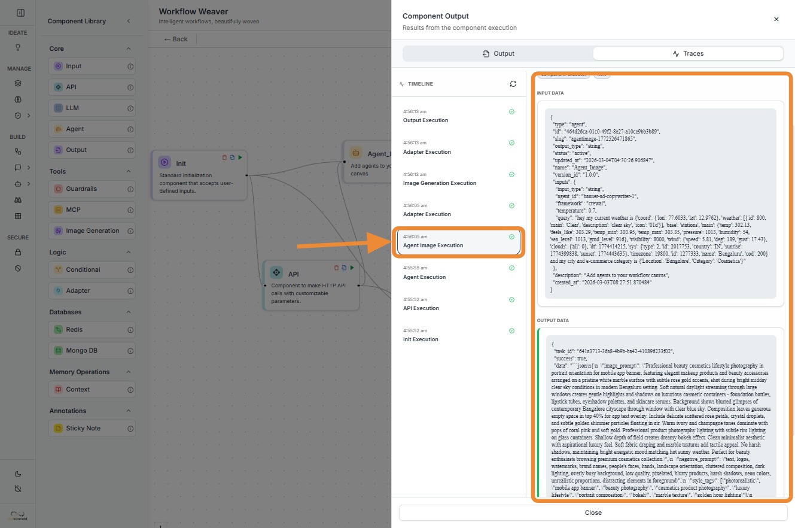Open the chat bubble icon under Build
This screenshot has height=528, width=795.
pos(18,168)
